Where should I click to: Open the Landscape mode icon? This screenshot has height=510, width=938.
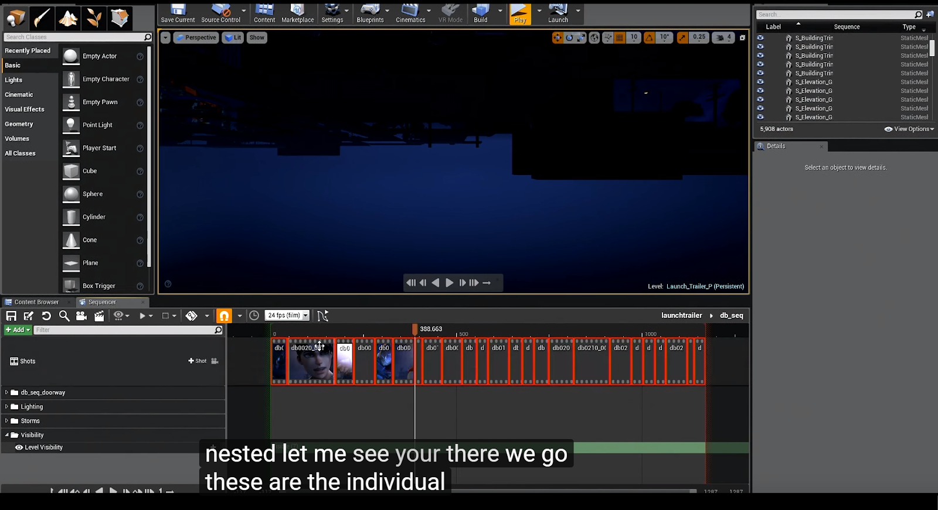68,18
